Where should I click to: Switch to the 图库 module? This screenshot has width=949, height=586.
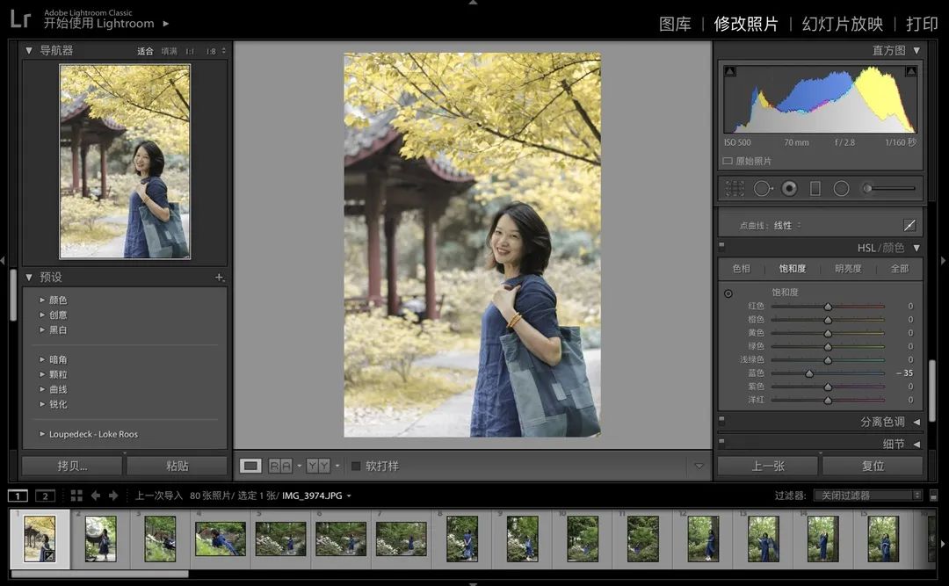(x=675, y=24)
